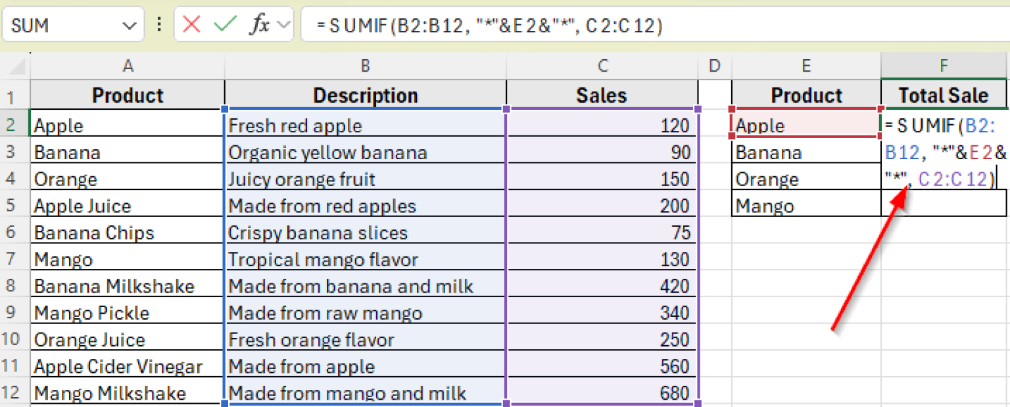Select the Sales value 420 cell
Image resolution: width=1010 pixels, height=407 pixels.
602,286
